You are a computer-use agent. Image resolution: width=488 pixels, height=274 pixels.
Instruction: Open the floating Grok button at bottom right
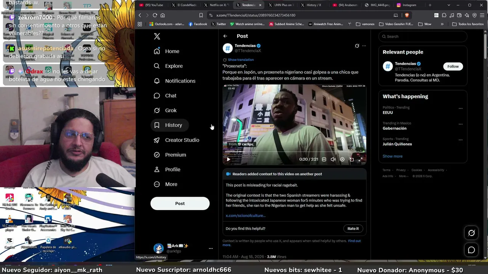(x=472, y=233)
